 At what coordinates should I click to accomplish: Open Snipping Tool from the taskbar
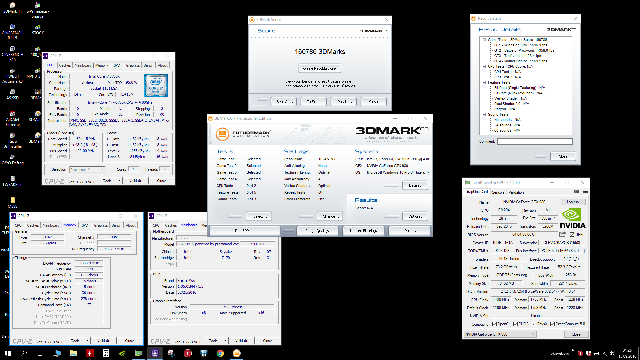click(x=171, y=353)
